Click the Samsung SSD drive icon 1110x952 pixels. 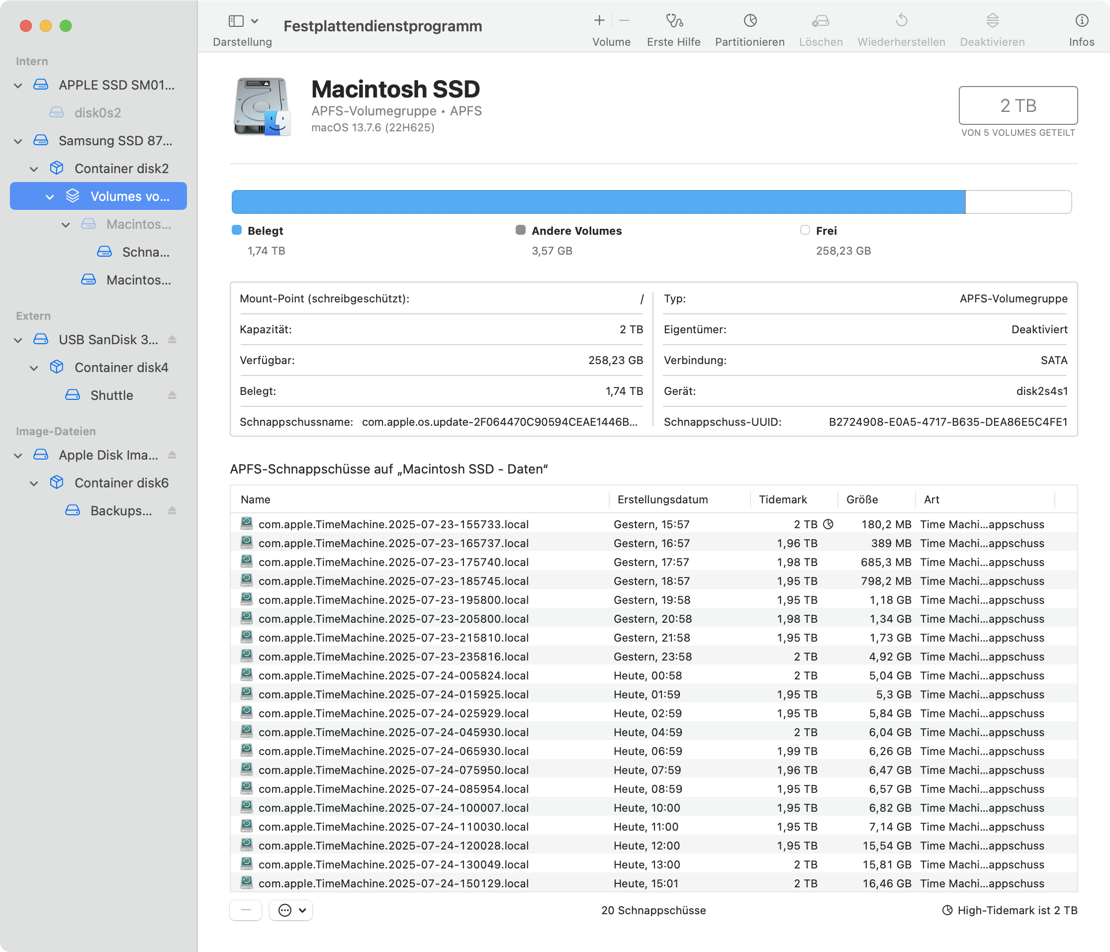pyautogui.click(x=41, y=140)
